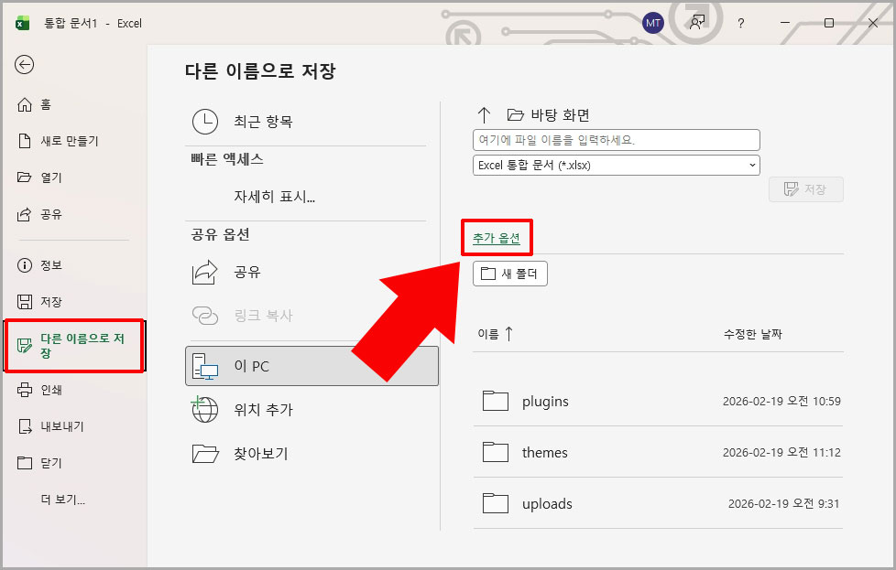Open the Excel 통합 문서 file type dropdown
Image resolution: width=896 pixels, height=570 pixels.
753,165
